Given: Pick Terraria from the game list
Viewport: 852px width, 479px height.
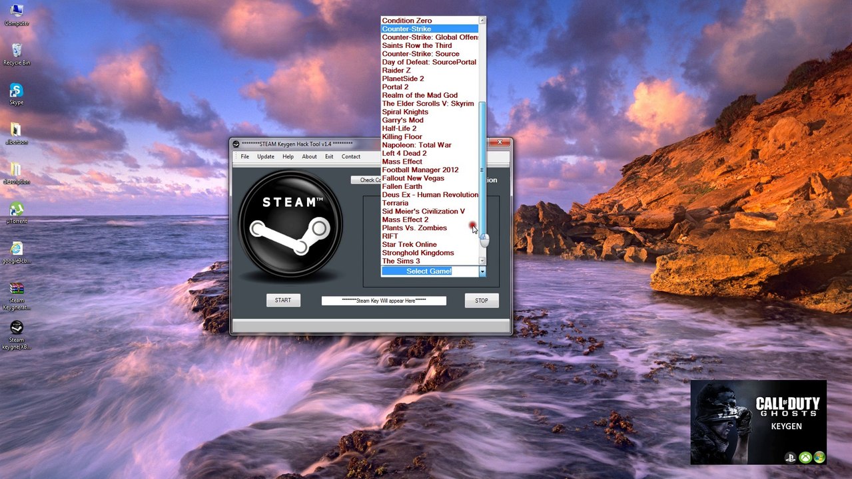Looking at the screenshot, I should click(430, 203).
